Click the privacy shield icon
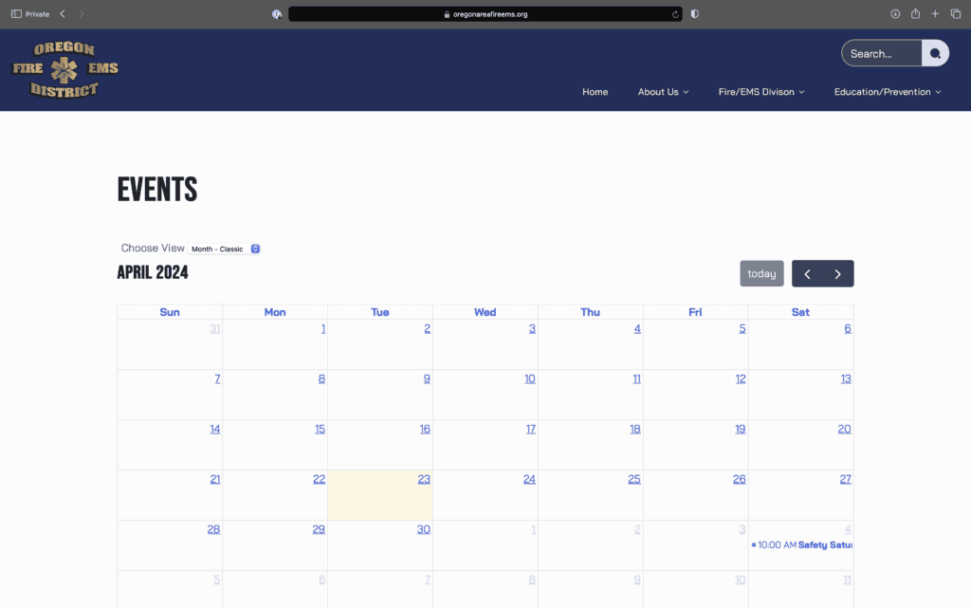This screenshot has width=971, height=608. pyautogui.click(x=694, y=14)
